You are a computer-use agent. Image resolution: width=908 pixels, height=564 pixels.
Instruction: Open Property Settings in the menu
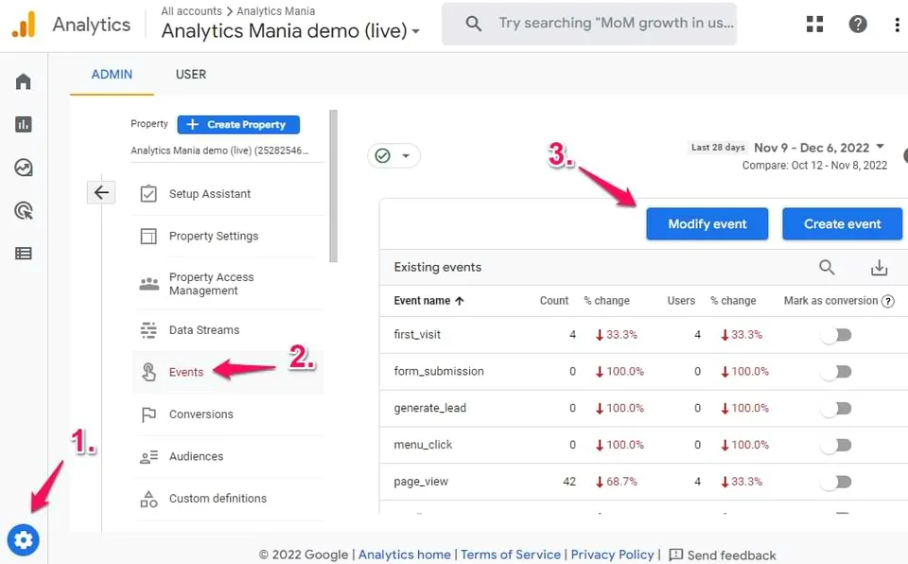click(x=228, y=236)
